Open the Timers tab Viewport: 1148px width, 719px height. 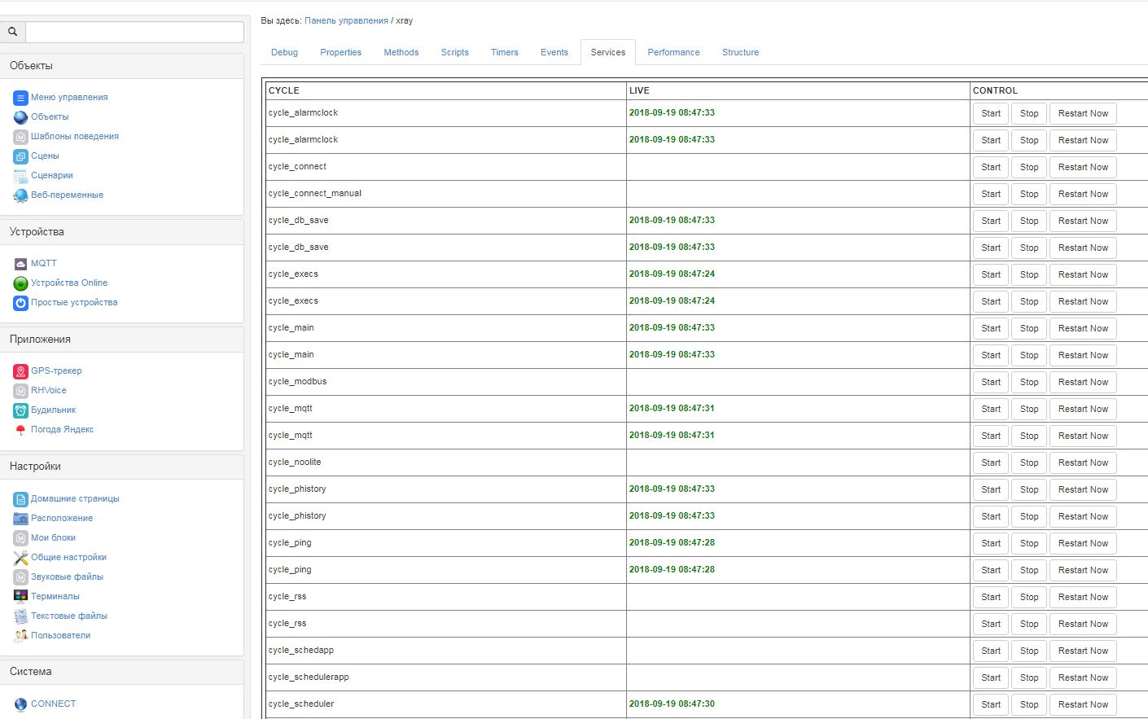click(x=504, y=52)
